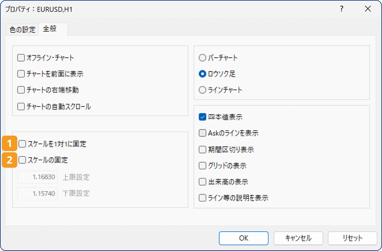The image size is (382, 251).
Task: Enable the スケールの固定 checkbox
Action: point(22,160)
